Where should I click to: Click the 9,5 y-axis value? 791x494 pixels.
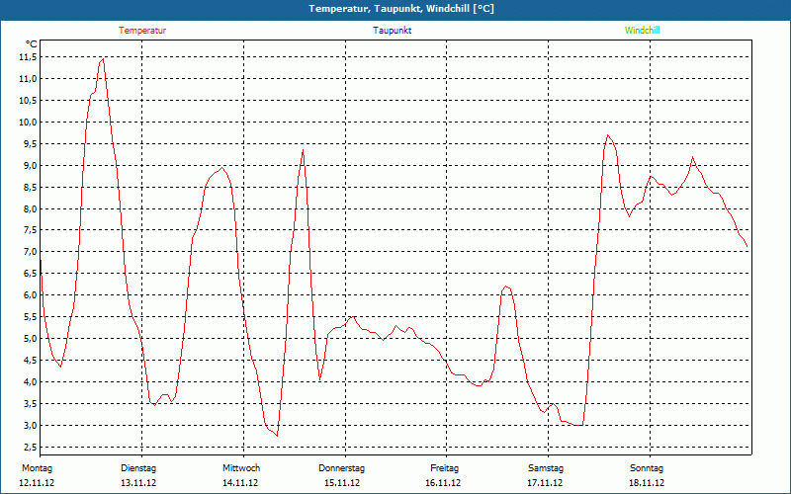pyautogui.click(x=30, y=143)
